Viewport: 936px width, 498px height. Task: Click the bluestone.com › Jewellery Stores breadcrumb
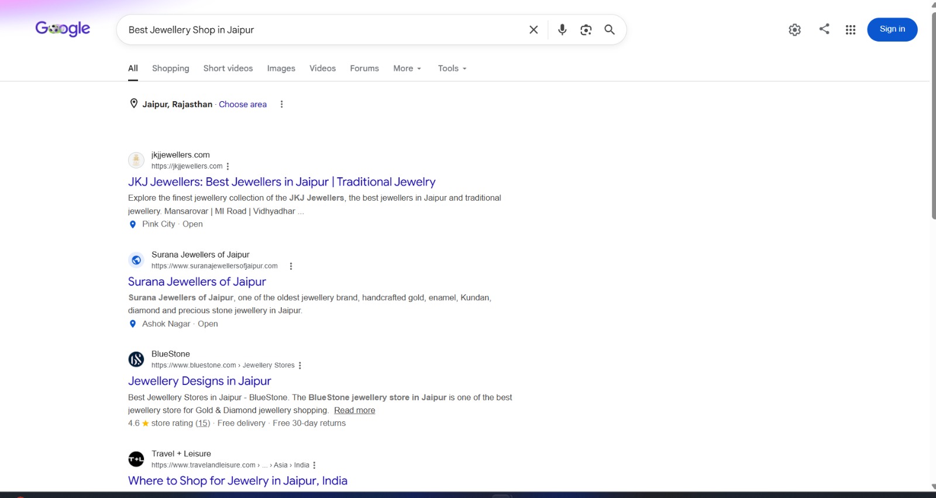pos(223,365)
